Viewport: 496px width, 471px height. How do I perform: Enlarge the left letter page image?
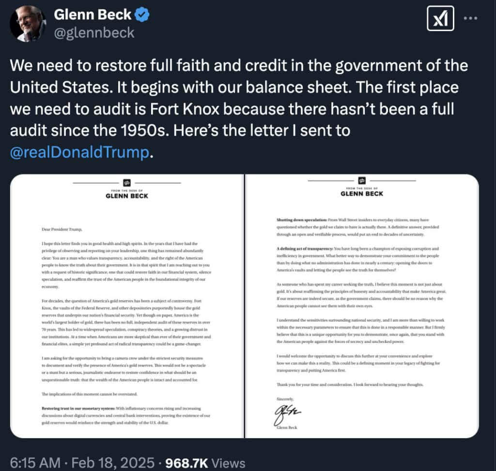(127, 310)
